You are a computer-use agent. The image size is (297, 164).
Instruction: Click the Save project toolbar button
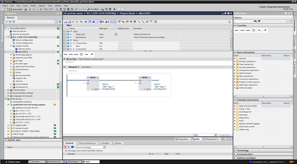click(x=16, y=9)
